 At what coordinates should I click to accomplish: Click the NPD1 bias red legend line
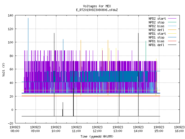(172, 41)
